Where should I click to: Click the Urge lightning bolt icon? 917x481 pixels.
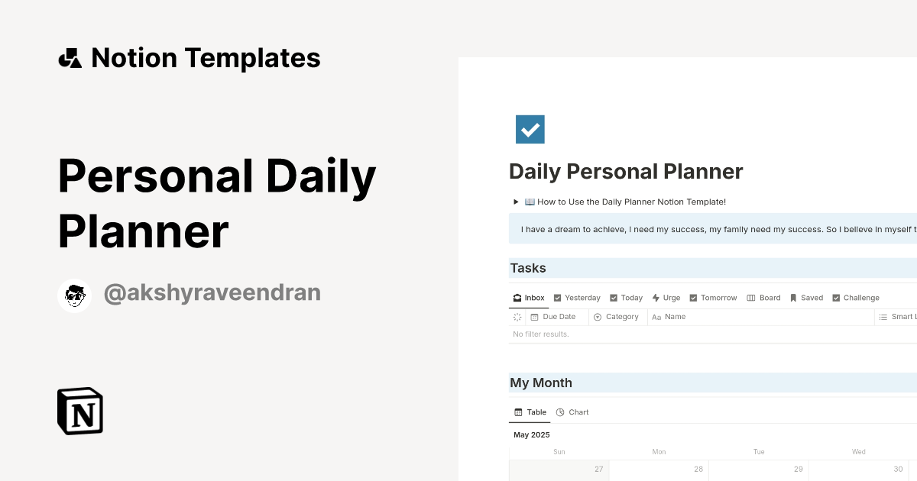click(x=655, y=297)
